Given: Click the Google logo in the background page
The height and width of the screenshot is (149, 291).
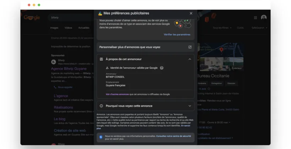Looking at the screenshot, I should 32,18.
